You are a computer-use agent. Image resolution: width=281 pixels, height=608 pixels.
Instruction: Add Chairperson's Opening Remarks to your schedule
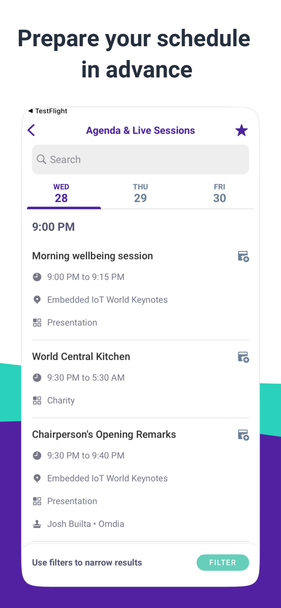[243, 434]
